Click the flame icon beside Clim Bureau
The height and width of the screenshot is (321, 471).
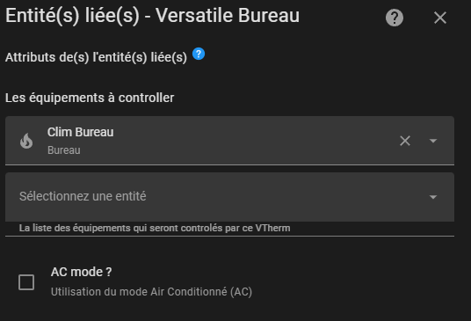point(26,141)
